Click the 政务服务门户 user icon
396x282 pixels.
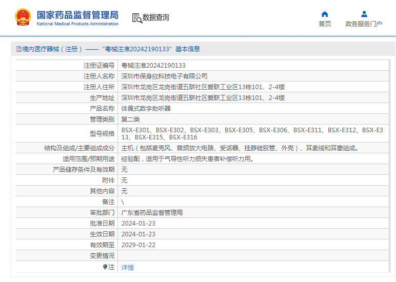364,14
